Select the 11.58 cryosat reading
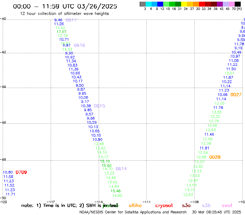 (8, 177)
